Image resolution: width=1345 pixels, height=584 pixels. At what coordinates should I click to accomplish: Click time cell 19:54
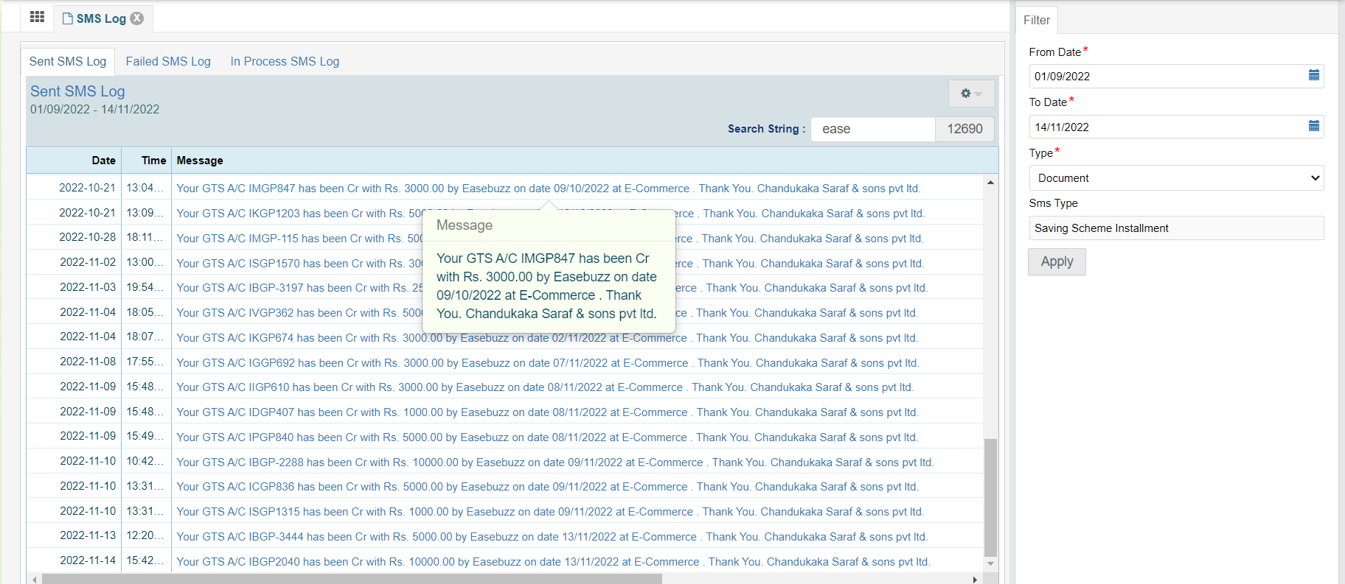click(x=145, y=287)
